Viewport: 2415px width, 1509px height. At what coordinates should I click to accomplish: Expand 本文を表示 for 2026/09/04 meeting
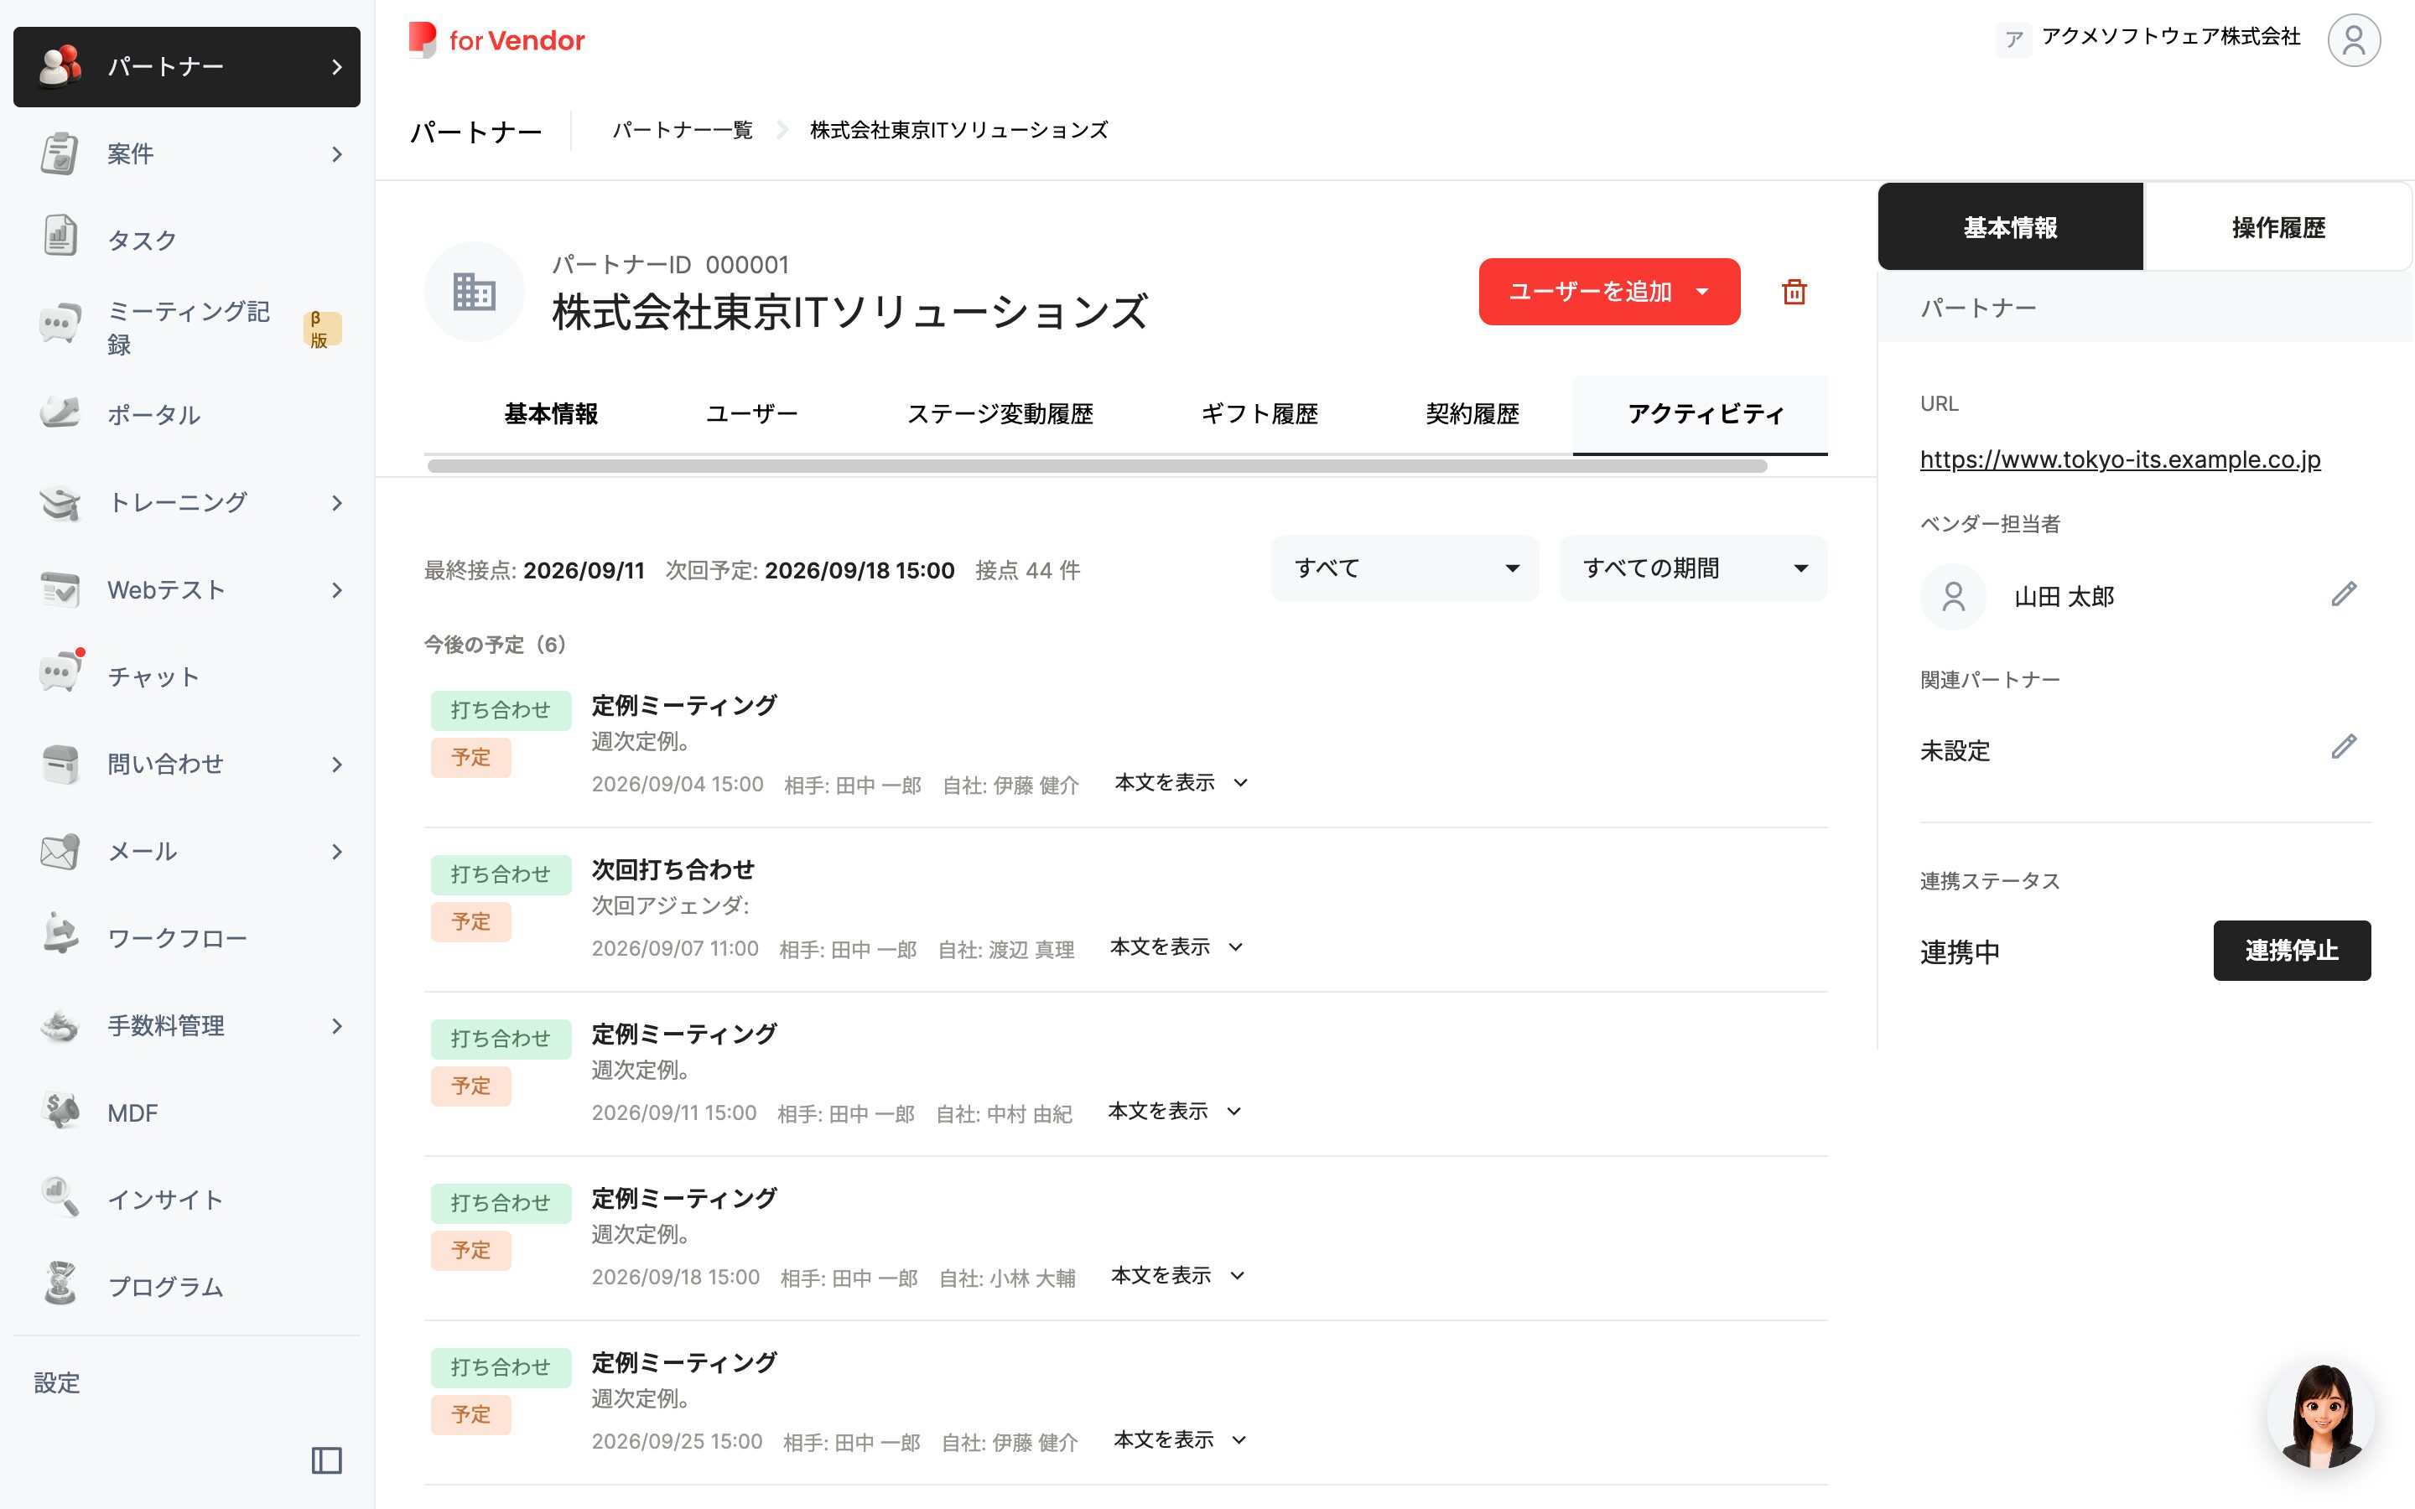coord(1181,782)
